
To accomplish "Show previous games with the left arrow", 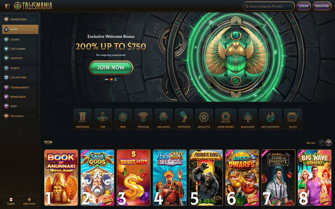I will [x=321, y=143].
